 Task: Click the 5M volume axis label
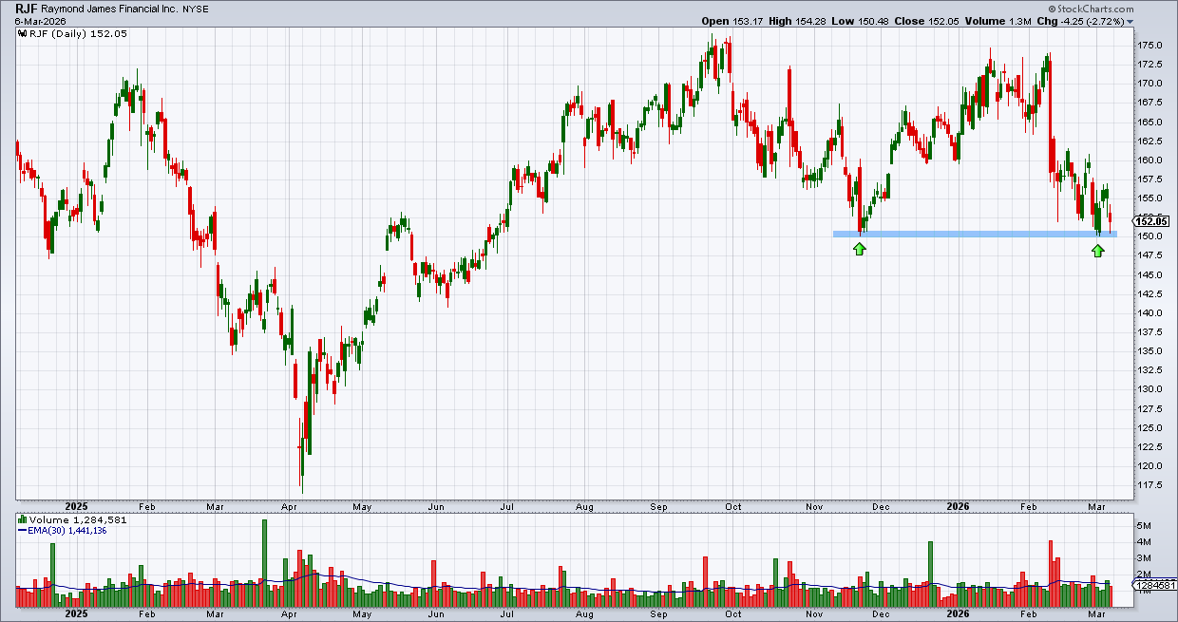[1145, 525]
